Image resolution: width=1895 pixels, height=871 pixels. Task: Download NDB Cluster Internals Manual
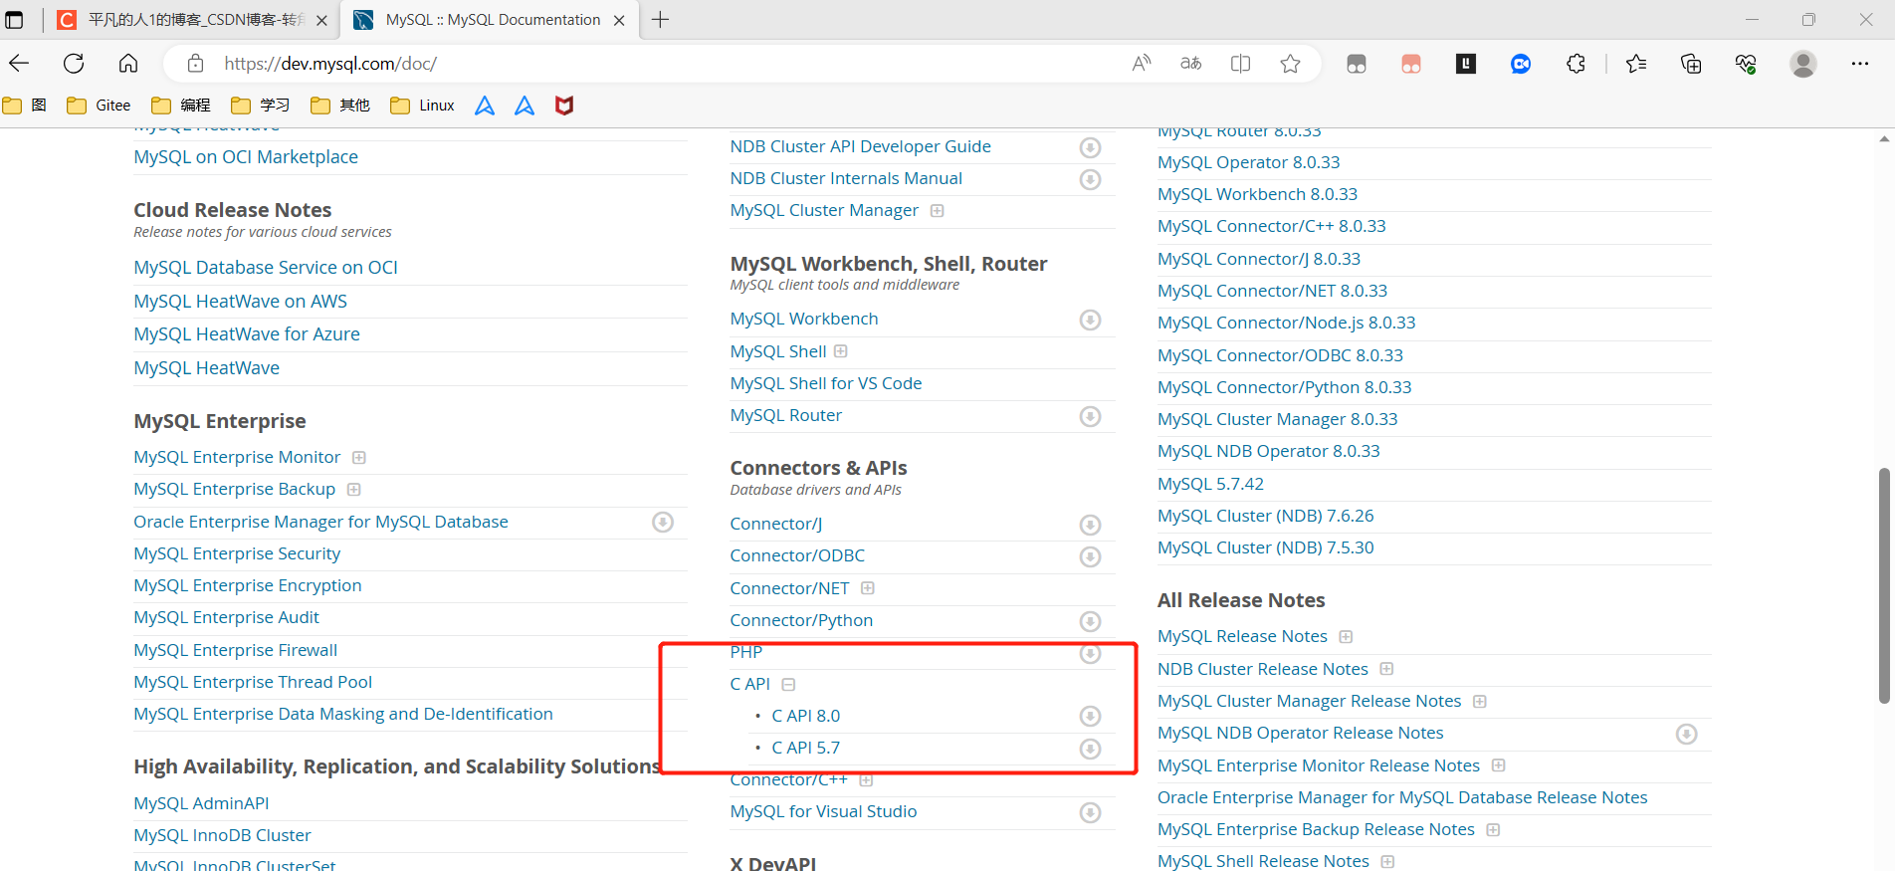(1091, 179)
